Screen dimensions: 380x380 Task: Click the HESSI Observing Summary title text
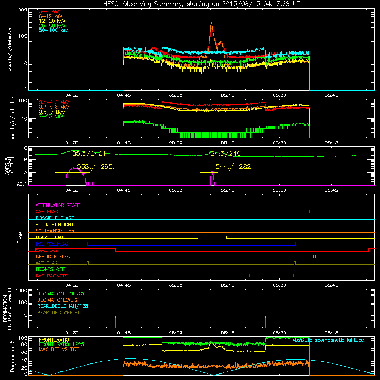[201, 4]
